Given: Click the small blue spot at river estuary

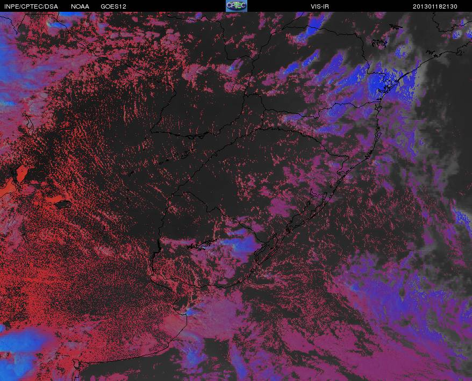Looking at the screenshot, I should [x=189, y=312].
